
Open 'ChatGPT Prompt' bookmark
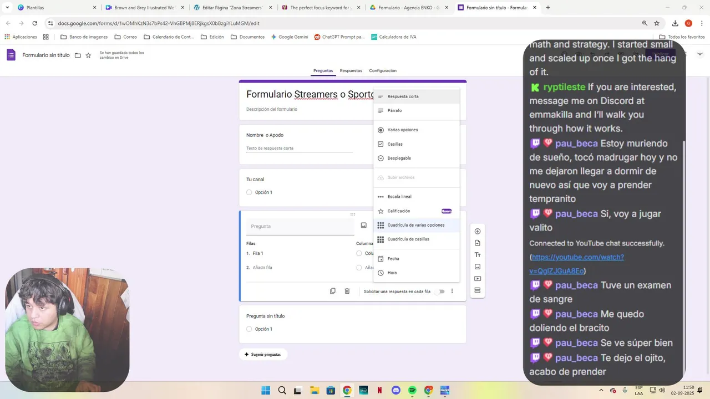point(339,37)
